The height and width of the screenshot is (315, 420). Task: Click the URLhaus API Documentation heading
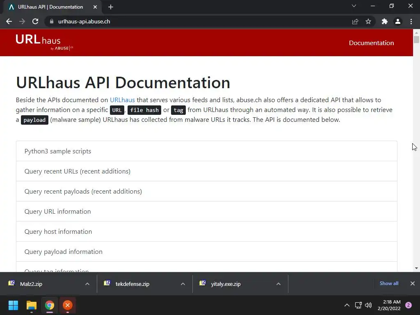coord(123,82)
